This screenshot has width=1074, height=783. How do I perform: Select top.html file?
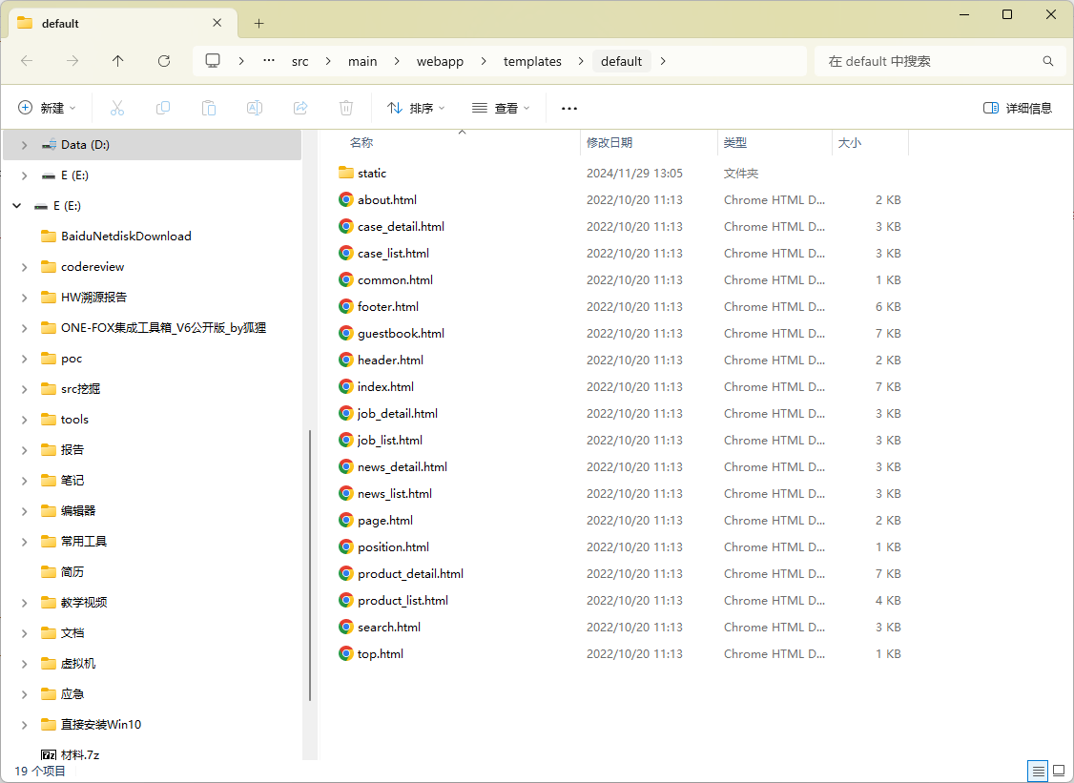(381, 654)
